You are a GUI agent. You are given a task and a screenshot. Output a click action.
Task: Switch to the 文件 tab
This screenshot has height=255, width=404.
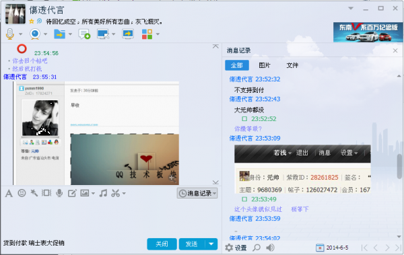[292, 65]
